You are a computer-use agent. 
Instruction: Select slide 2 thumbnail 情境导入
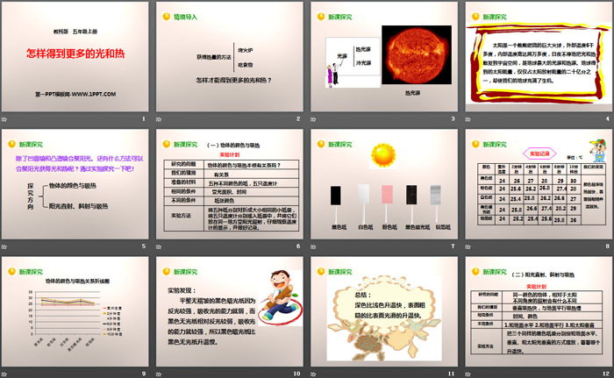click(x=230, y=57)
